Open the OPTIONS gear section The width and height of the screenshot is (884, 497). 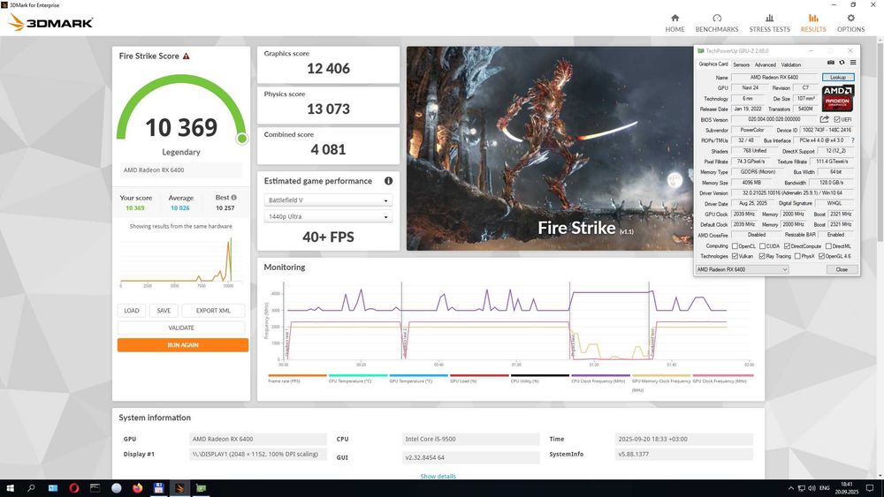pyautogui.click(x=850, y=23)
